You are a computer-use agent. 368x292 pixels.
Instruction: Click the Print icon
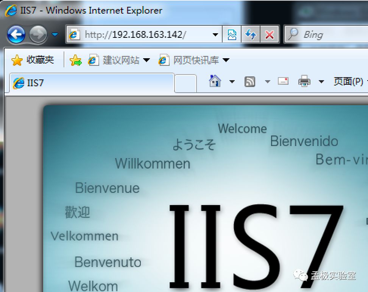point(304,81)
